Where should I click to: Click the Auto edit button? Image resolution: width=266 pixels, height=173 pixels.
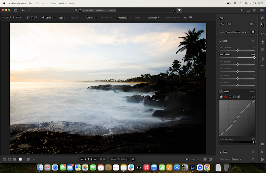click(x=222, y=24)
